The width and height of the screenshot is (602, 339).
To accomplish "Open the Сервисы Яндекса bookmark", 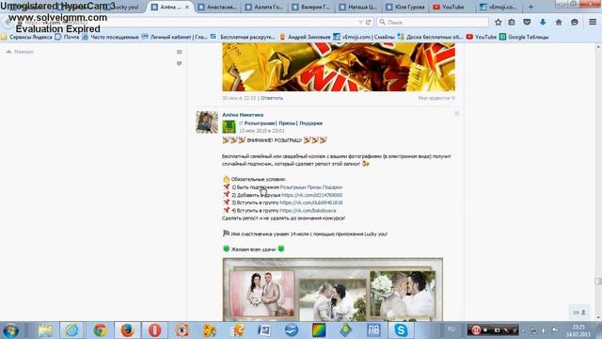I will point(27,37).
